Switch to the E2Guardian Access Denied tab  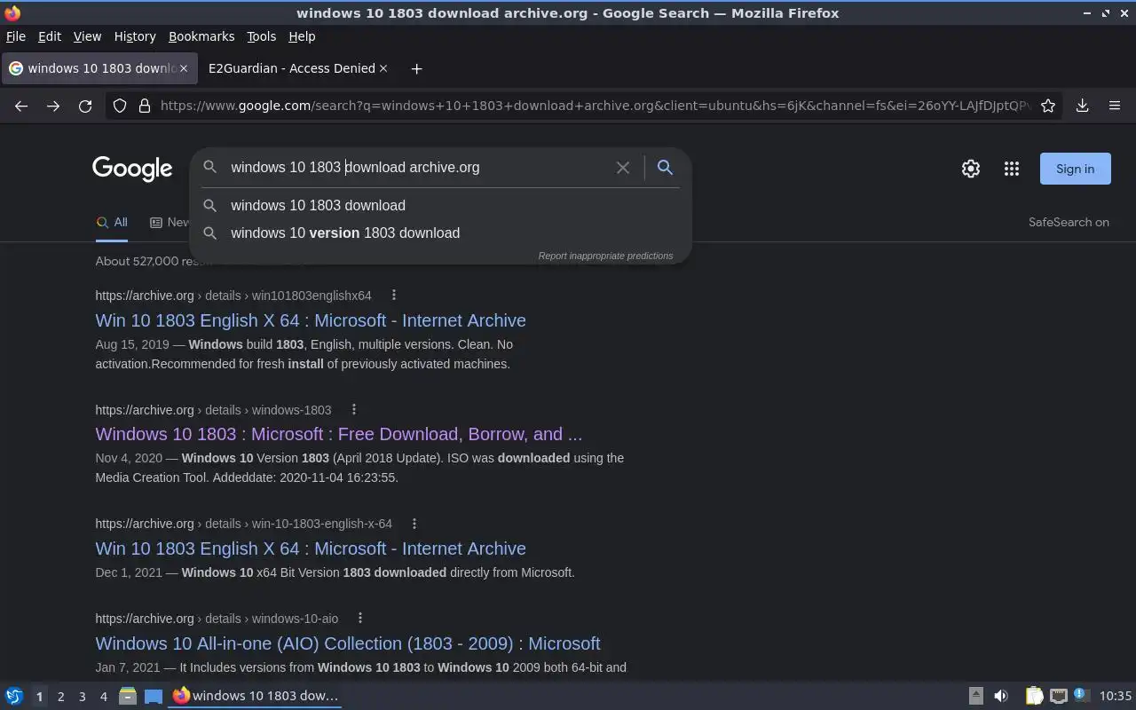[x=298, y=68]
